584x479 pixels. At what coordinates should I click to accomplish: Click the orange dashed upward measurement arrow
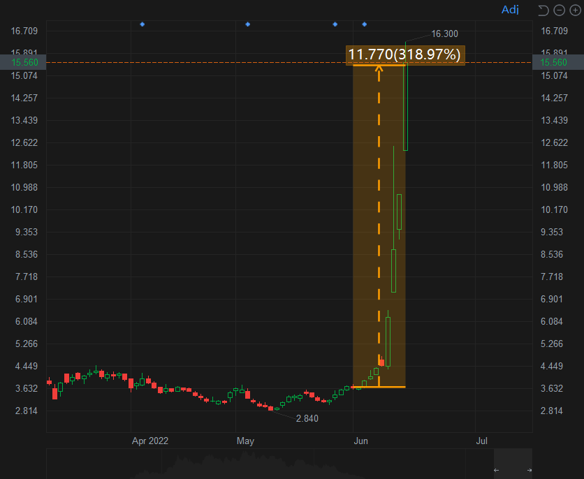click(379, 226)
